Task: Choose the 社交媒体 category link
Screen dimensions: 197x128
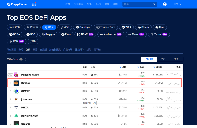Action: (79, 50)
